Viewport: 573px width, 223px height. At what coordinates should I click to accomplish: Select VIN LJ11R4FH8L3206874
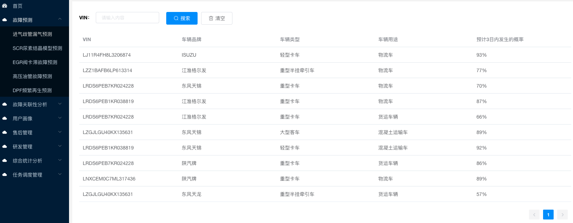(107, 55)
